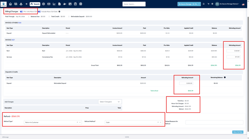Open the reports chart icon
This screenshot has height=139, width=249.
click(x=54, y=4)
